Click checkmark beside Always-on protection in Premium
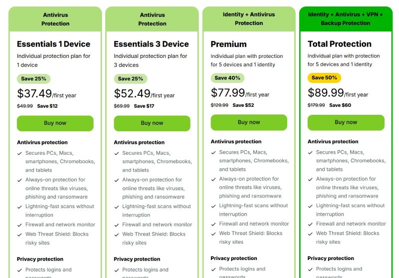 [213, 179]
